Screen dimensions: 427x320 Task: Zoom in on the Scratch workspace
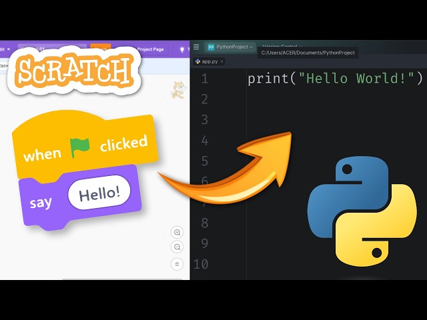(177, 233)
